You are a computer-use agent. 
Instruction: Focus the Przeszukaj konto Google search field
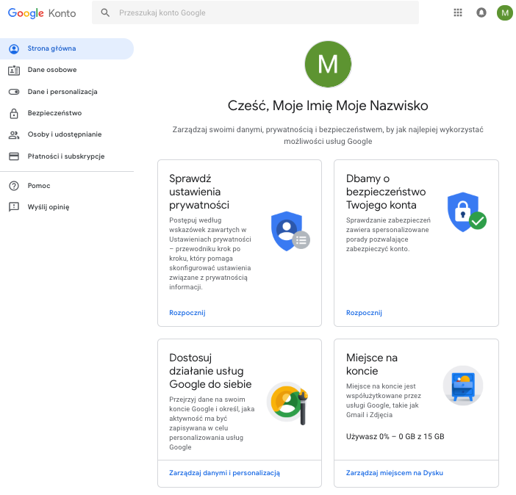click(x=265, y=12)
